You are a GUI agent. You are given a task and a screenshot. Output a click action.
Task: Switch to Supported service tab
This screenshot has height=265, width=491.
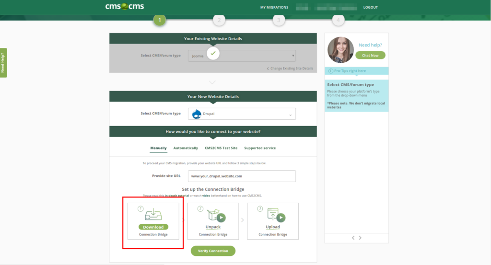point(260,148)
